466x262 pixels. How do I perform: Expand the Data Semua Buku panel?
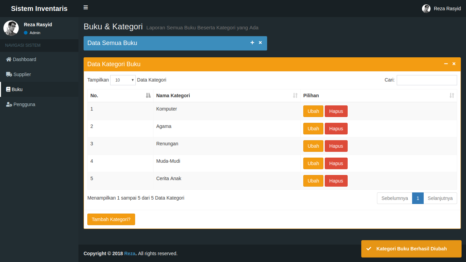pyautogui.click(x=252, y=43)
